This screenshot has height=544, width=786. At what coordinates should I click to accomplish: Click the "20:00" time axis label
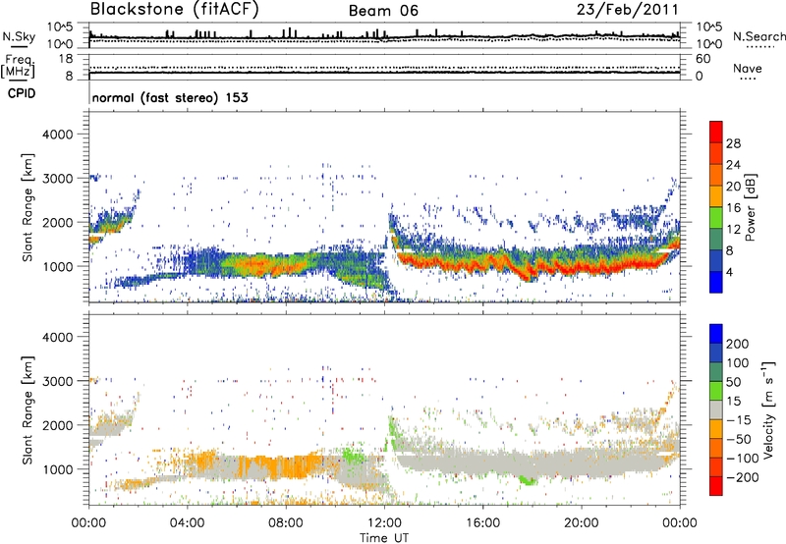coord(582,523)
